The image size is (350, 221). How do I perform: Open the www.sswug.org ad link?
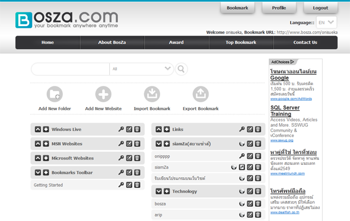282,140
